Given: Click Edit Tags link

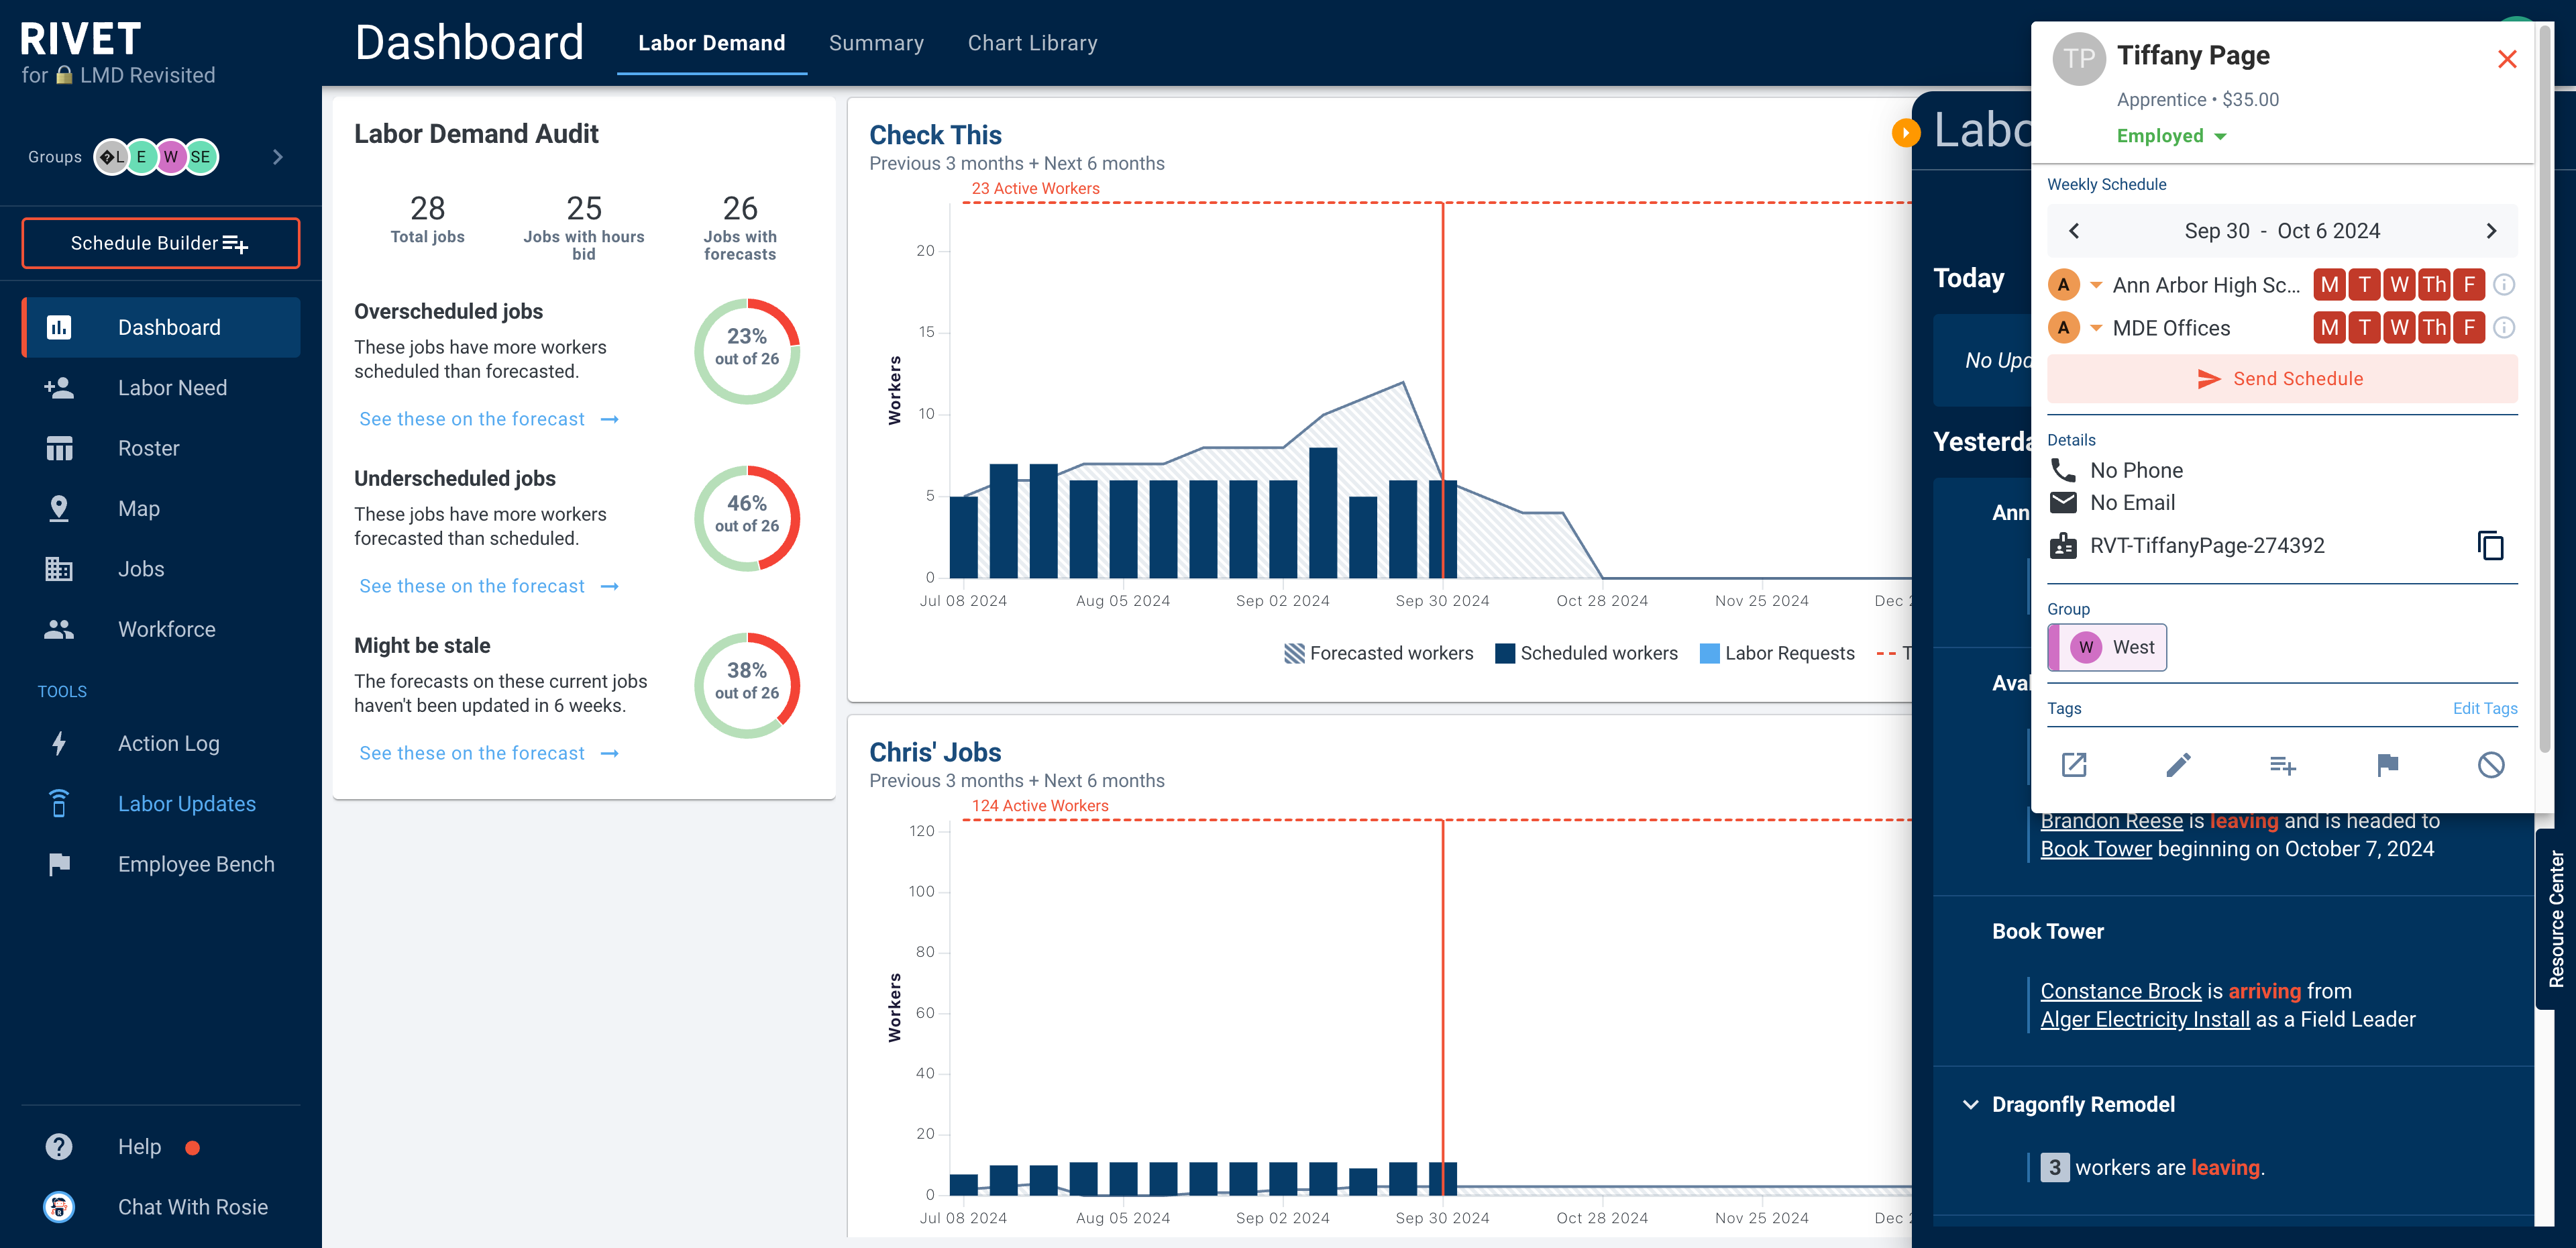Looking at the screenshot, I should point(2485,708).
